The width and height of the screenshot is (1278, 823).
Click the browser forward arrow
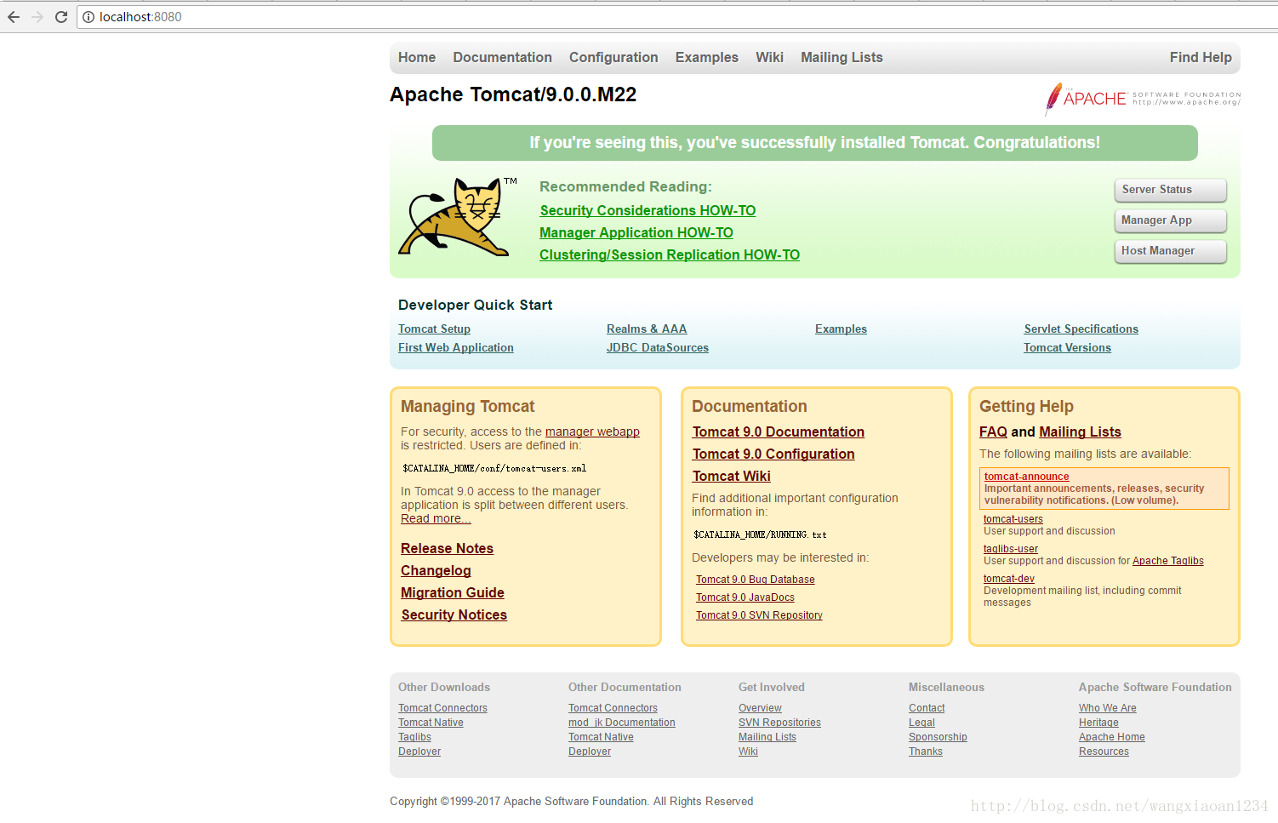(37, 17)
